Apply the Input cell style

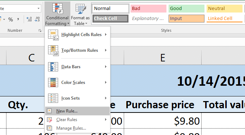187,19
